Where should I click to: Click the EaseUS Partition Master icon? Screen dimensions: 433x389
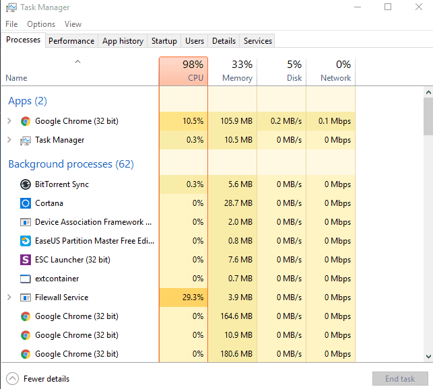26,241
